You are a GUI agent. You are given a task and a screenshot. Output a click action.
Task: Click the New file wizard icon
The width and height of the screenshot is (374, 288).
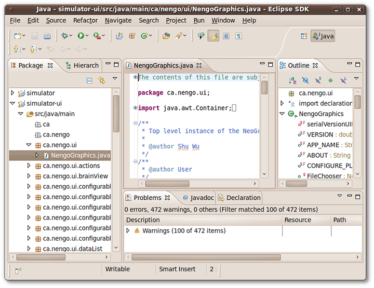pyautogui.click(x=18, y=36)
